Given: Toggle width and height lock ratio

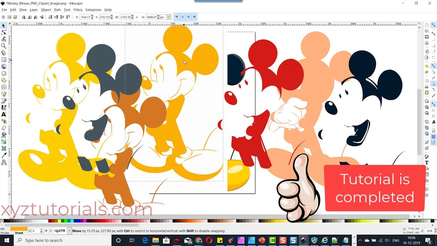Looking at the screenshot, I should (x=137, y=17).
